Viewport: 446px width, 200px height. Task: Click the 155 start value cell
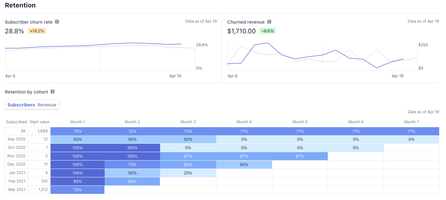pos(39,182)
